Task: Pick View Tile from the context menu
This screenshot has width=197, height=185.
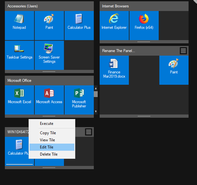Action: click(47, 140)
